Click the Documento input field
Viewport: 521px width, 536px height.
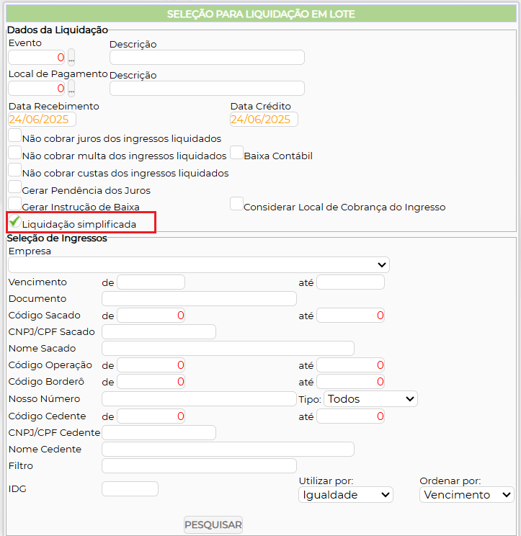point(199,299)
